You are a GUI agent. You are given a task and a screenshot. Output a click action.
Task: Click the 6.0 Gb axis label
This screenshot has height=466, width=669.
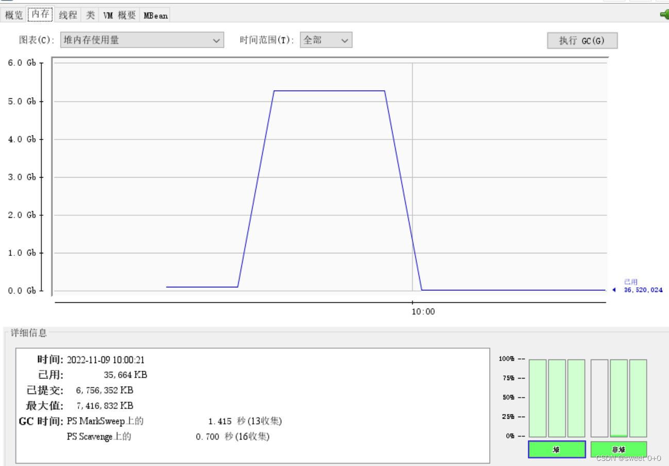point(21,63)
